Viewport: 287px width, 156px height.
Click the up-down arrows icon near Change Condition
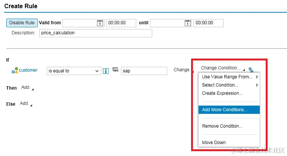(x=251, y=69)
